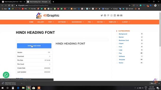Tick the Software category checkbox

(117, 56)
